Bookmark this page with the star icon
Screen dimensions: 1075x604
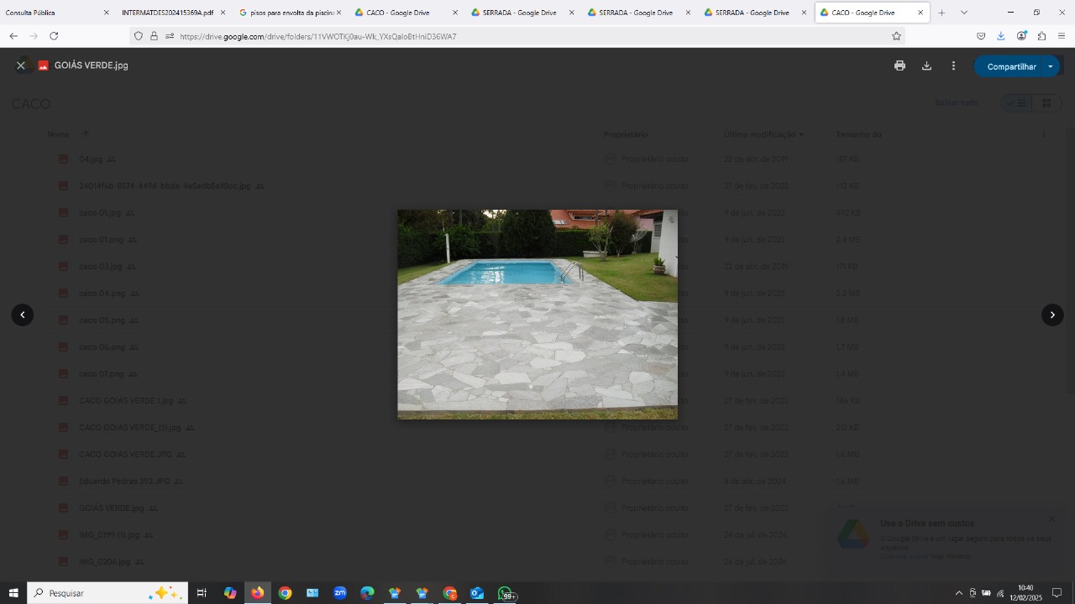[x=896, y=36]
